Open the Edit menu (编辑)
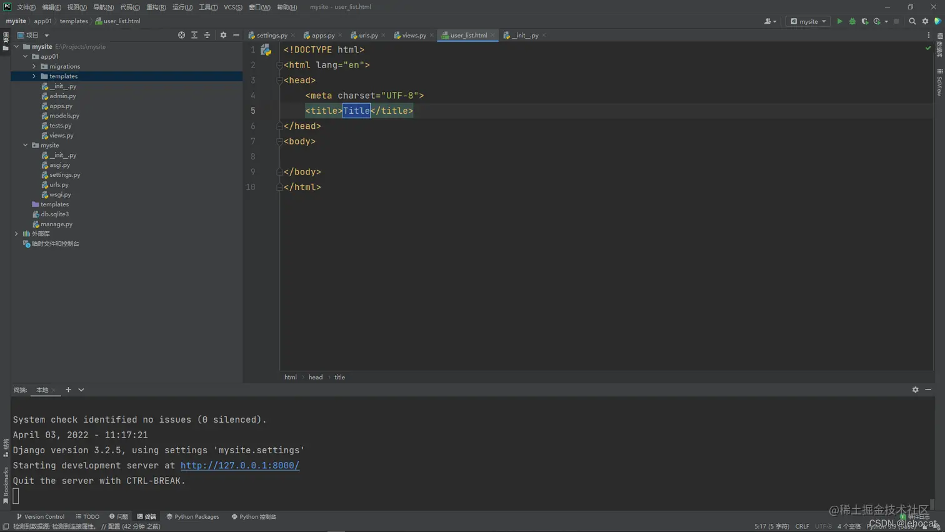This screenshot has width=945, height=532. (x=51, y=7)
